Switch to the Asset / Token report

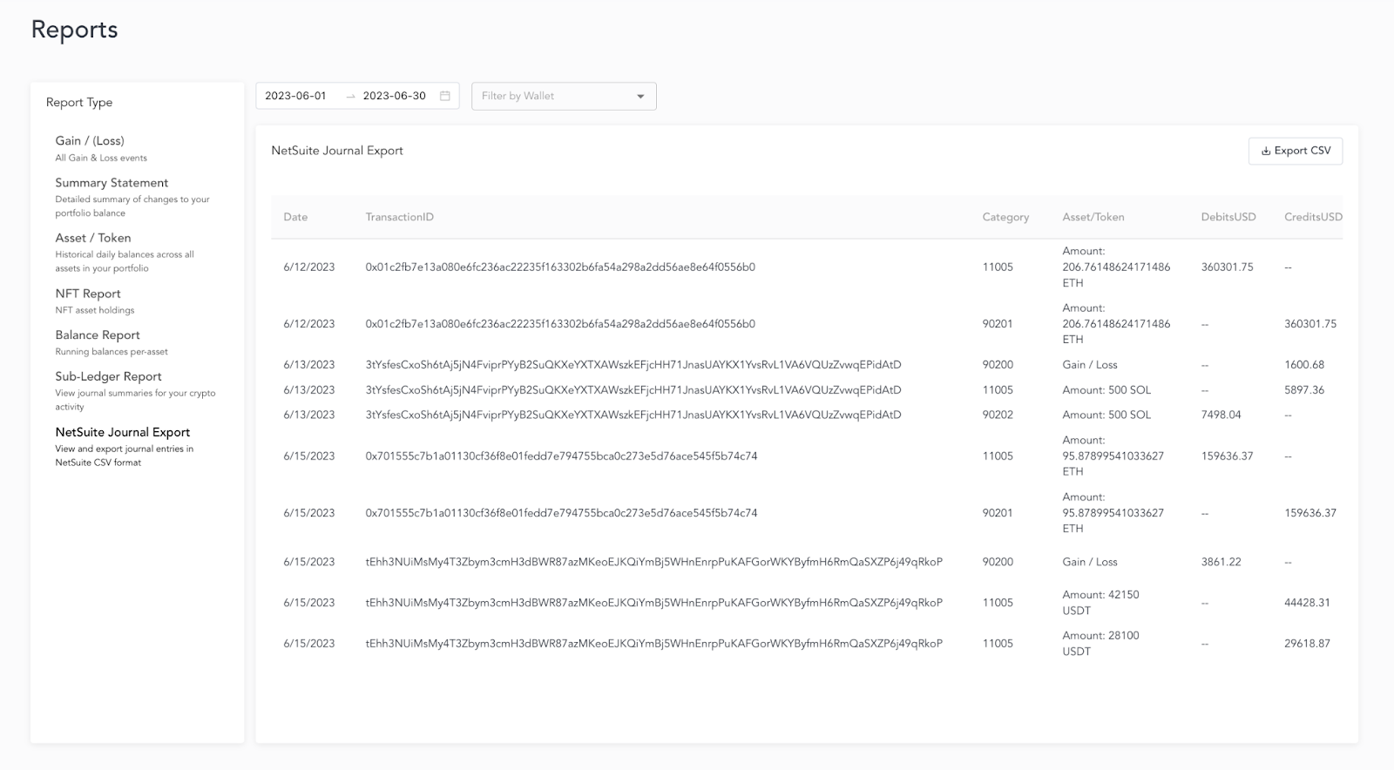[93, 238]
